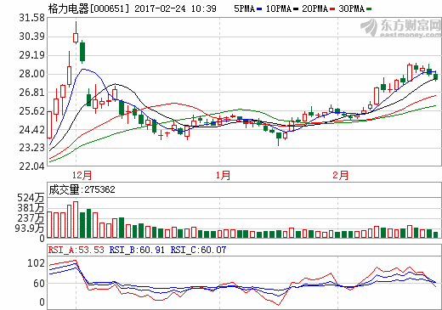Click the 237万 volume axis label
The image size is (442, 310).
(x=31, y=218)
